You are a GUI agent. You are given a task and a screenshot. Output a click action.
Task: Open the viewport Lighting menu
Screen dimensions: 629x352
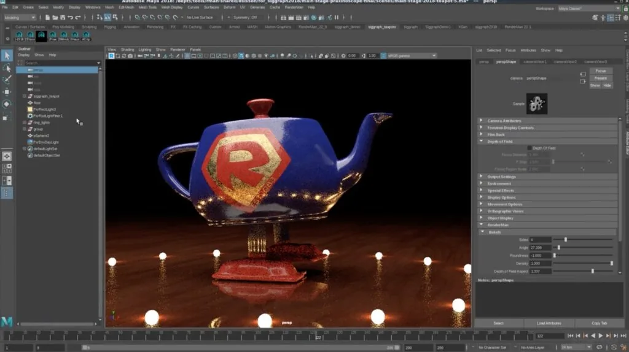tap(145, 50)
